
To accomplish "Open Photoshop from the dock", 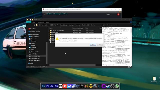I will coord(43,86).
